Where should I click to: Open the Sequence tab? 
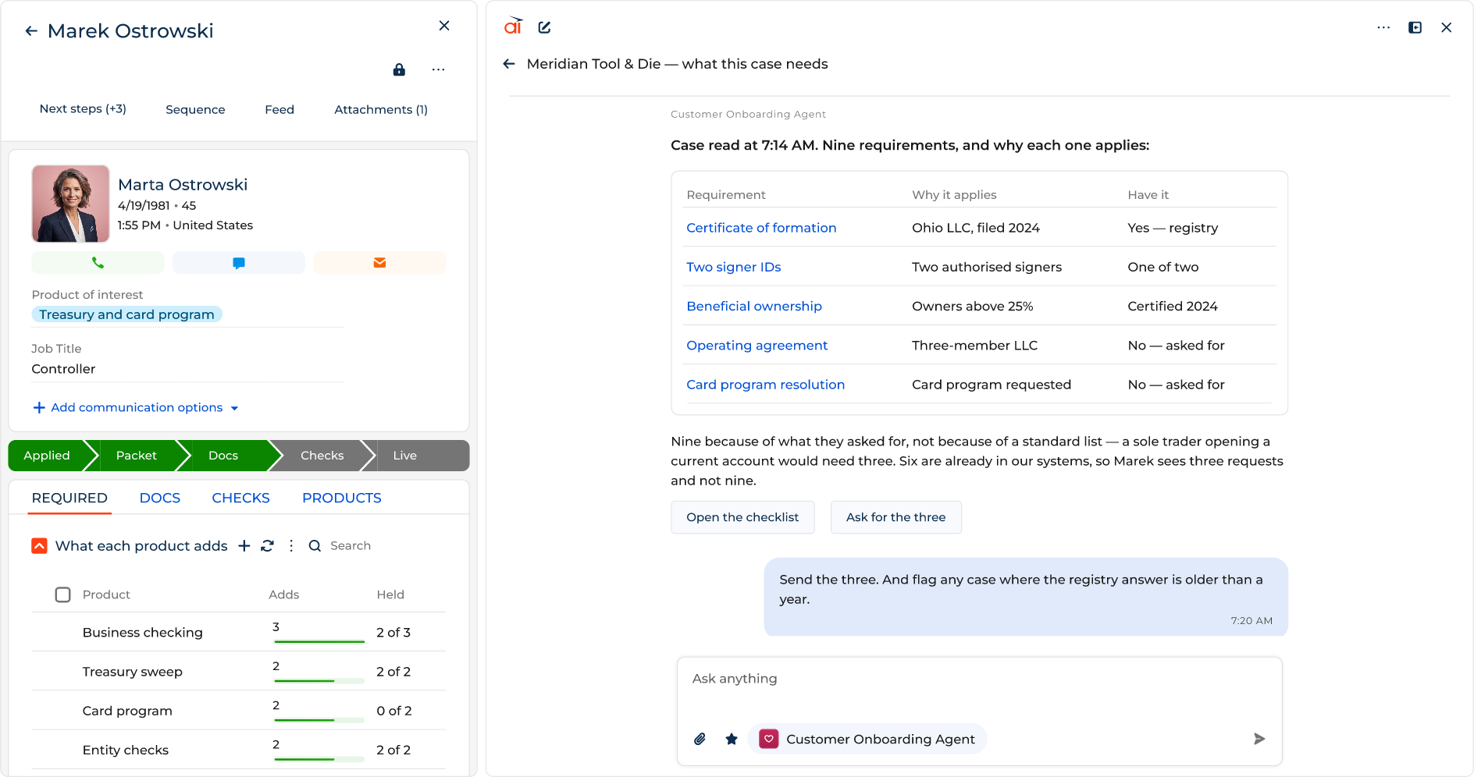pyautogui.click(x=195, y=109)
